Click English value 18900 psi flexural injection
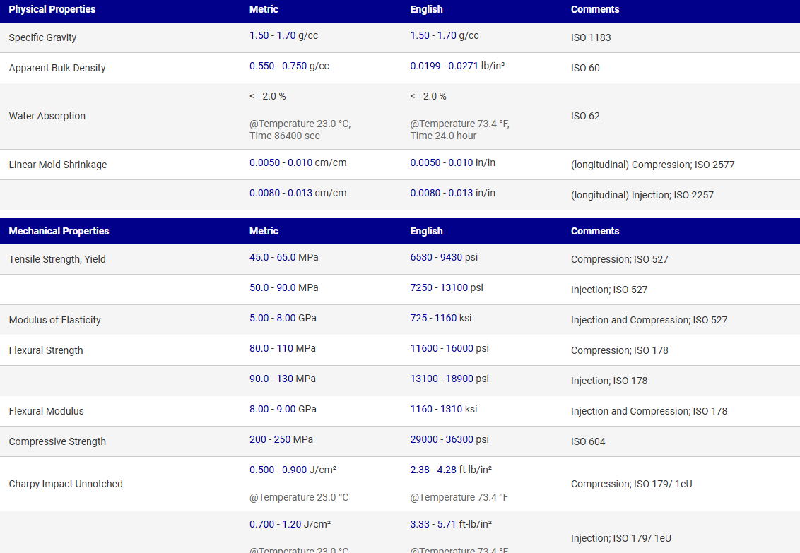800x553 pixels. point(459,380)
